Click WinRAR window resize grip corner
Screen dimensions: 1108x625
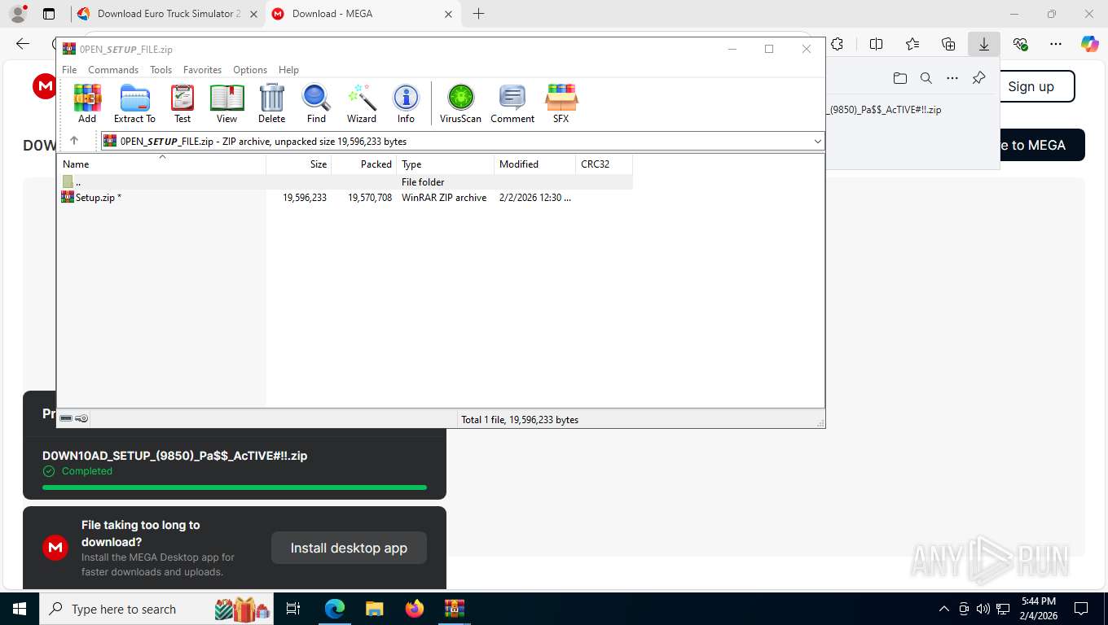[820, 423]
